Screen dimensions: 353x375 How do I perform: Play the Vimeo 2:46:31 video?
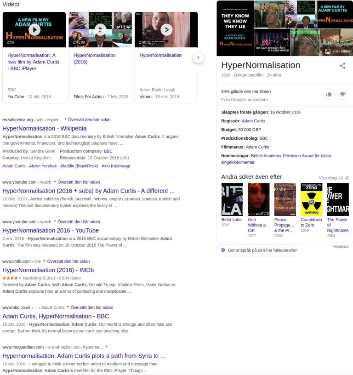tap(166, 30)
